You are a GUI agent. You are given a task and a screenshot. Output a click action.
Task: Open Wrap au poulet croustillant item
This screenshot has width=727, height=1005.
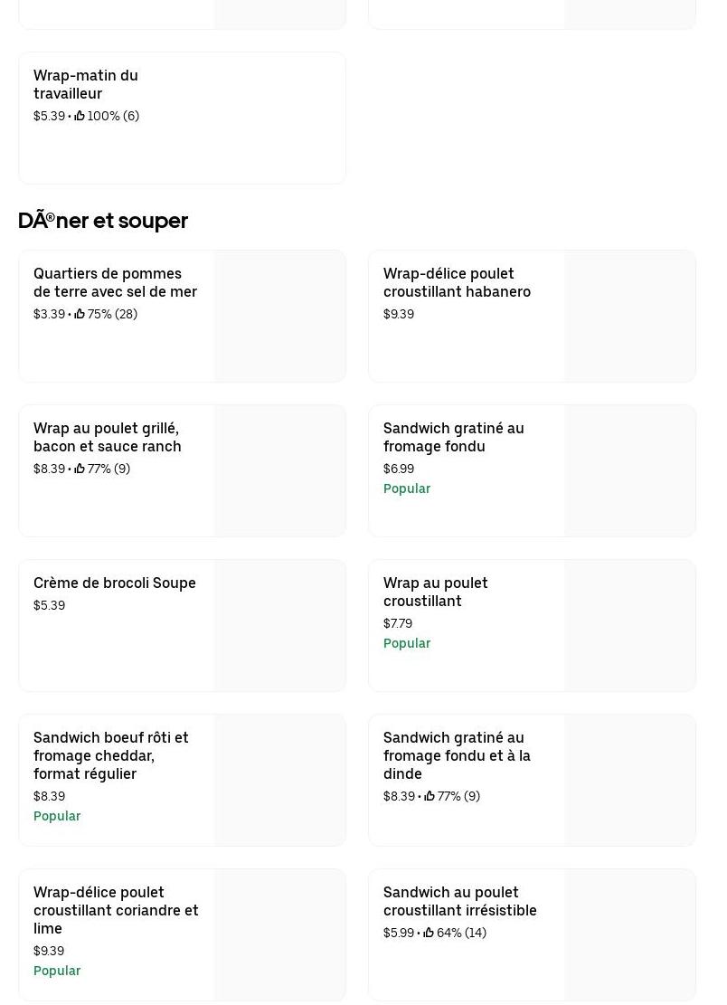click(x=435, y=592)
